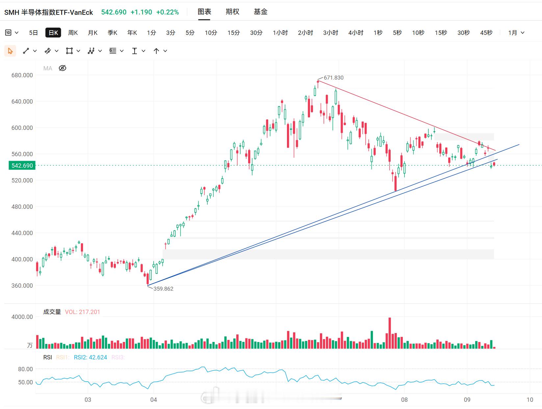Select the 季K timeframe
The width and height of the screenshot is (542, 409).
113,33
